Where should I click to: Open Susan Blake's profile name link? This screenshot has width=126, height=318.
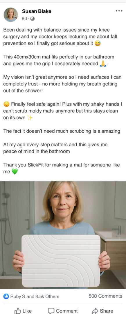(x=37, y=11)
